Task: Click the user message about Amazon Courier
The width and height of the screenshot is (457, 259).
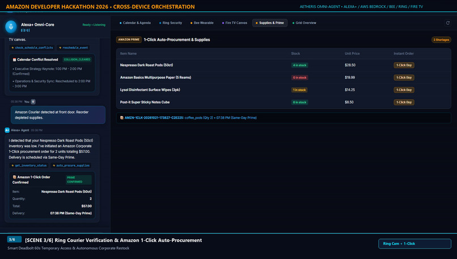Action: (x=58, y=115)
